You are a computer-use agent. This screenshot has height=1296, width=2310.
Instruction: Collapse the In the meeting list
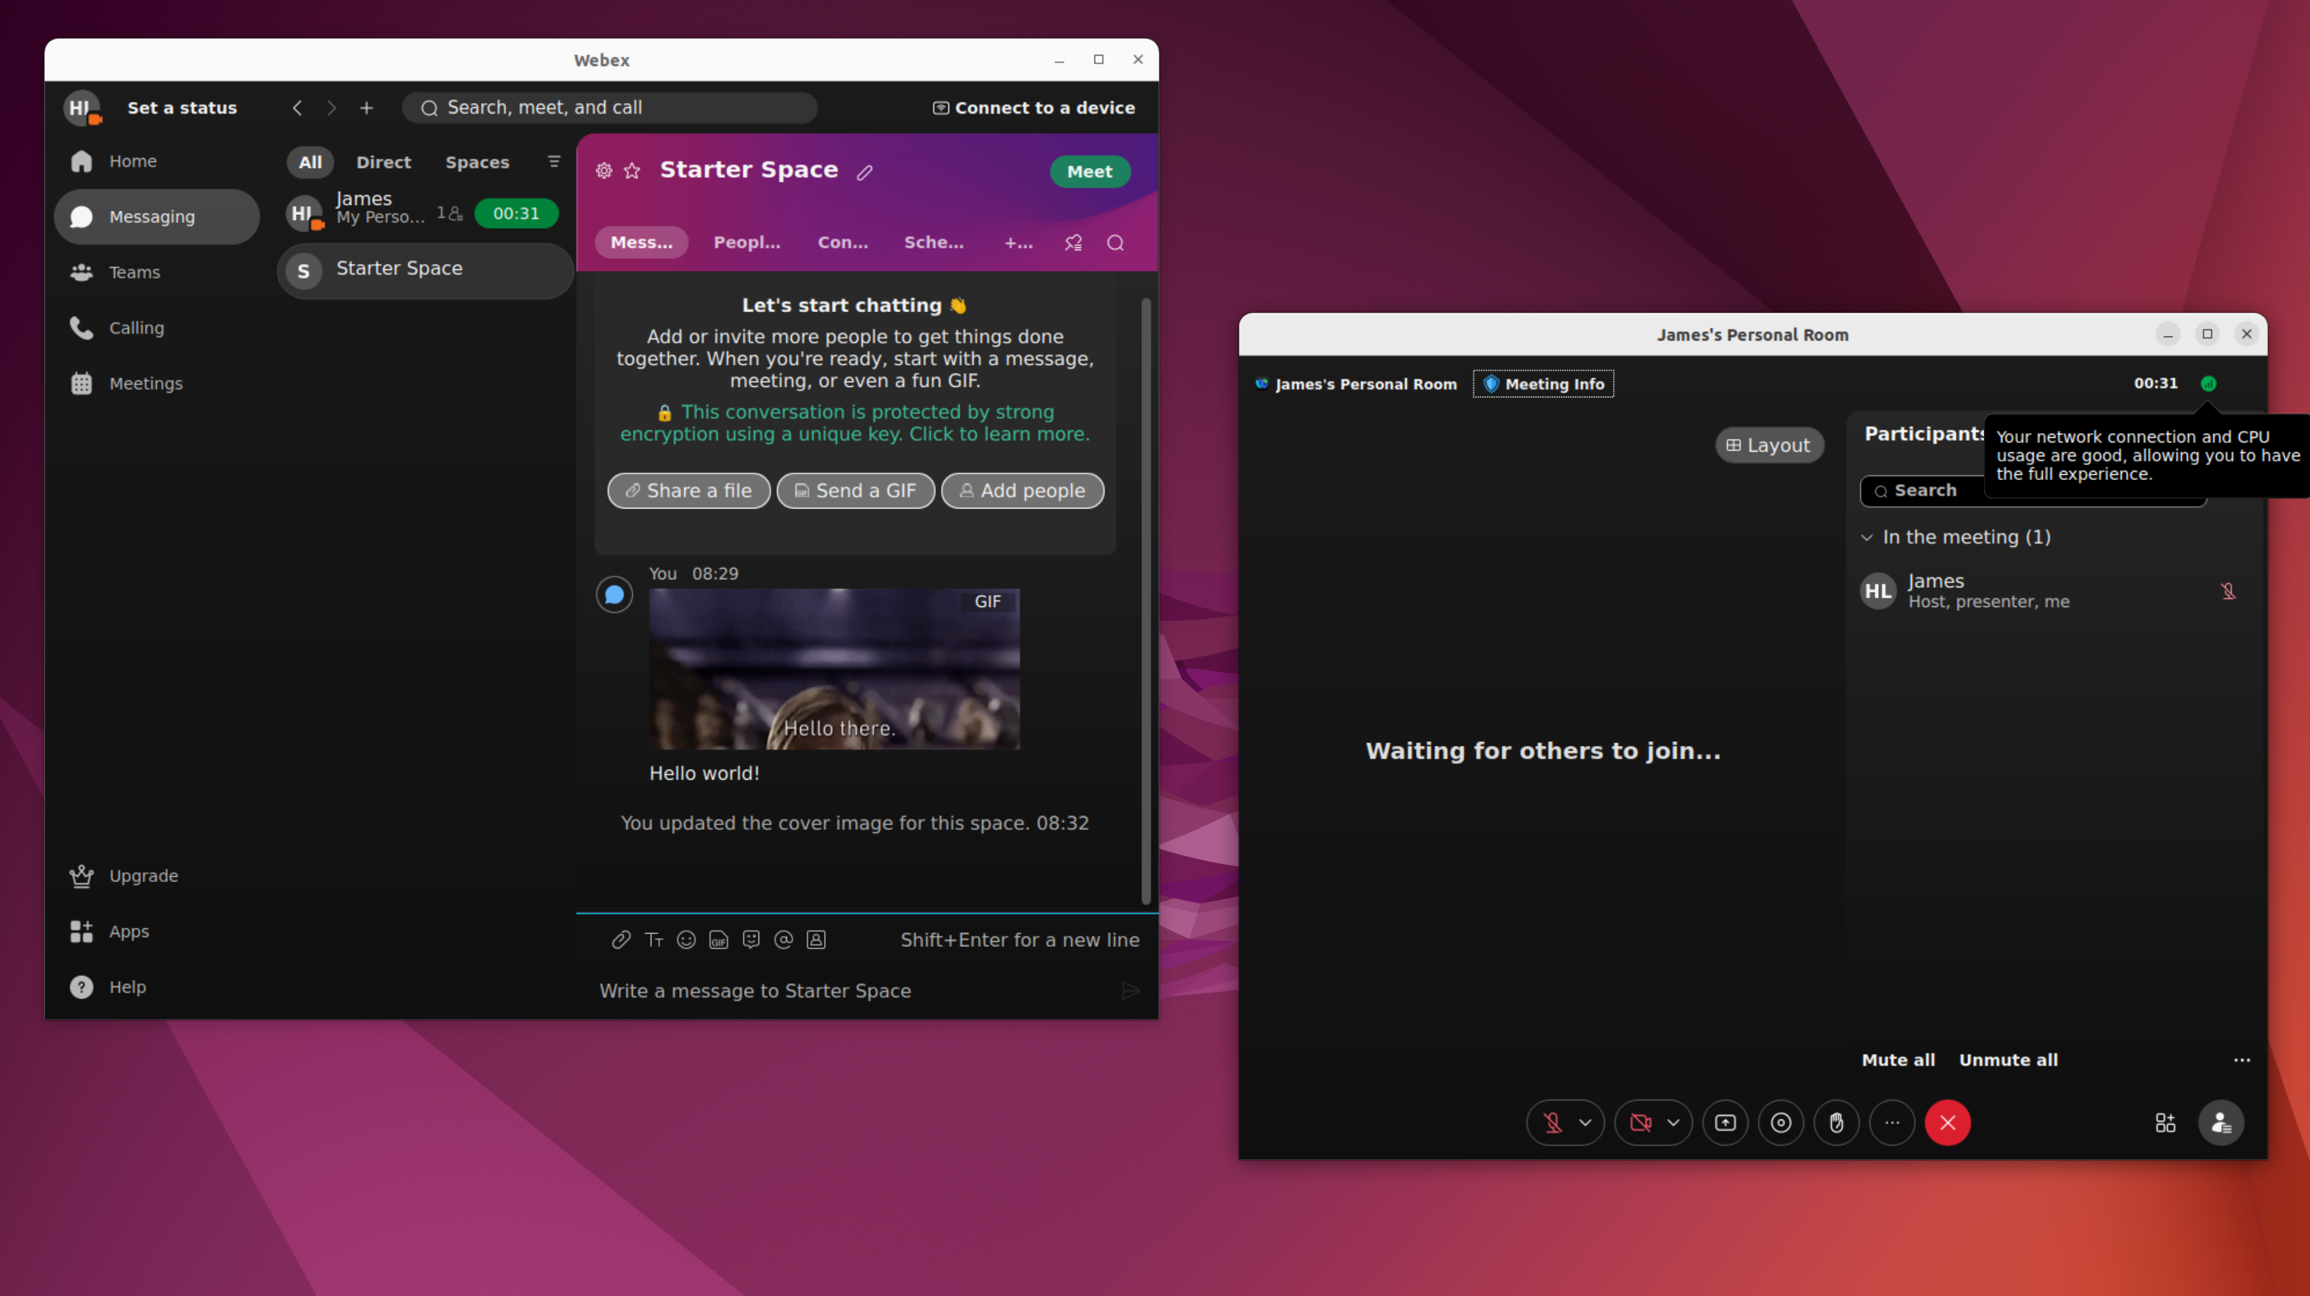click(x=1867, y=537)
